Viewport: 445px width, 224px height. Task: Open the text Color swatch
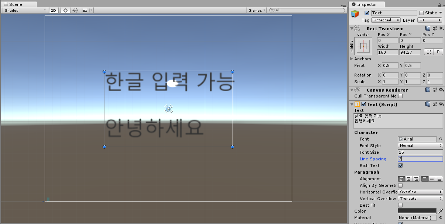(417, 211)
